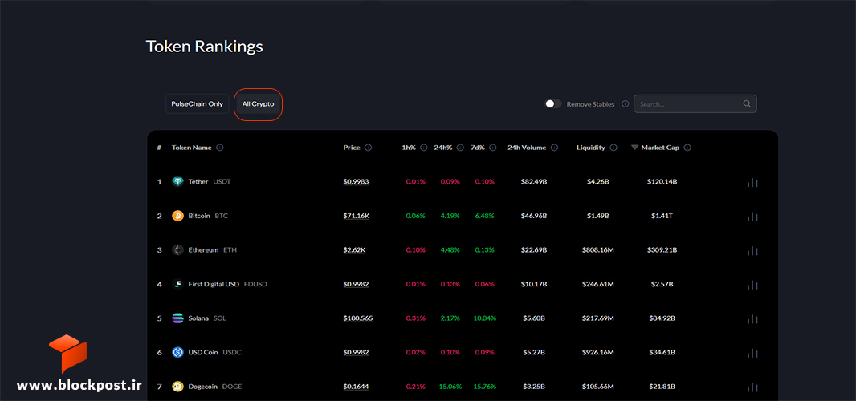Click Solana 7d change 10.04%
This screenshot has width=856, height=401.
[485, 318]
